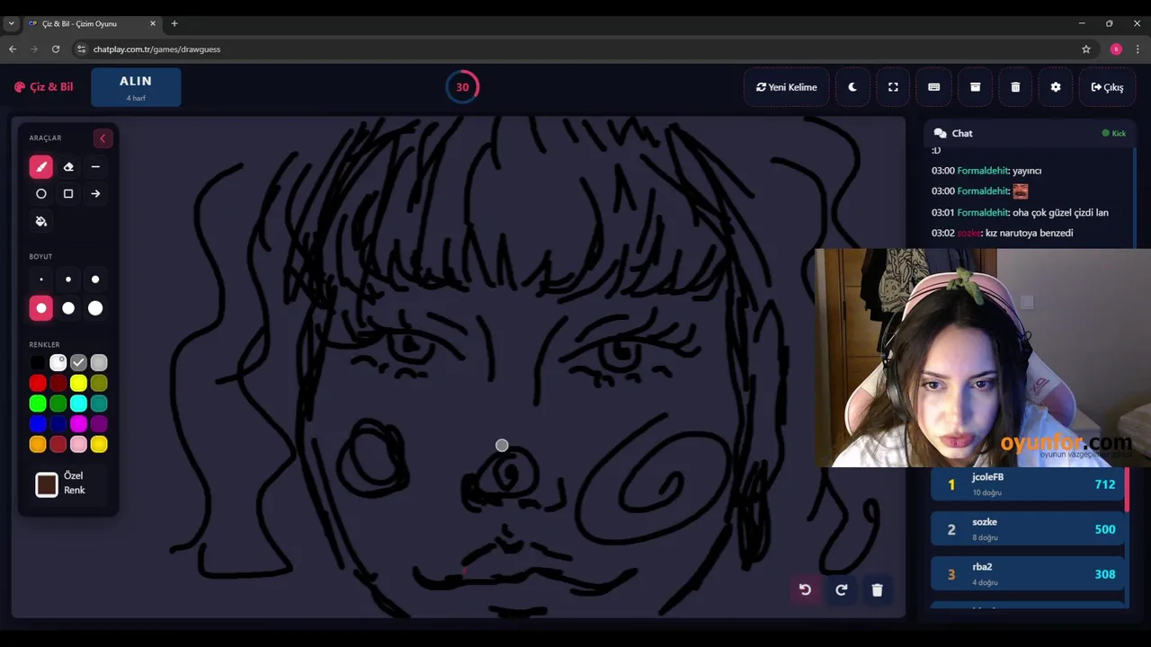This screenshot has width=1151, height=647.
Task: Leave the game with Çıkış
Action: (x=1107, y=87)
